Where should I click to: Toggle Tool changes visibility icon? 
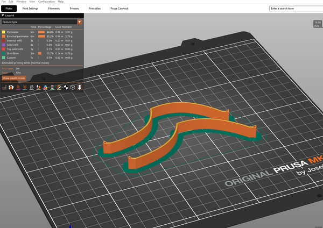point(39,88)
